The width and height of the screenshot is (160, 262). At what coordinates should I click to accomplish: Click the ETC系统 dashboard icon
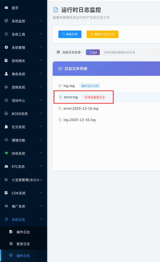pyautogui.click(x=6, y=166)
